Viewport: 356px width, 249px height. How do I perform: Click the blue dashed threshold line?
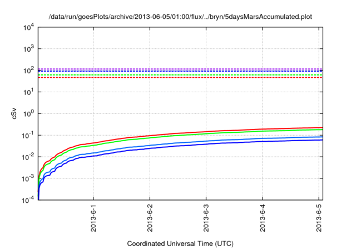click(x=180, y=71)
